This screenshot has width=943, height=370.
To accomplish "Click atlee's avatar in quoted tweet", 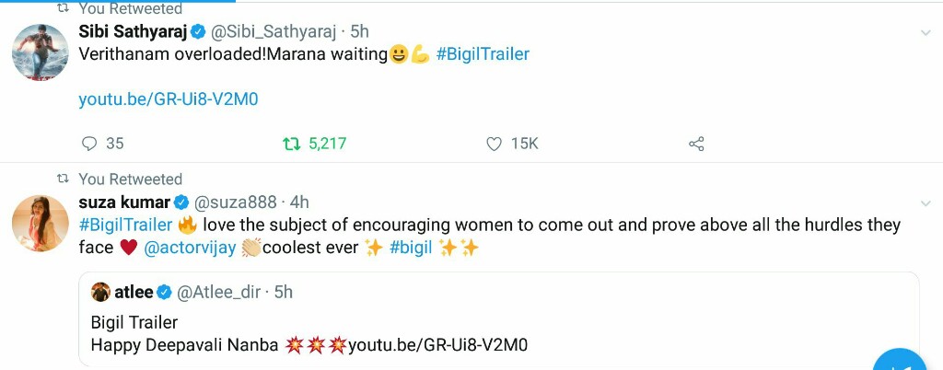I will click(100, 293).
